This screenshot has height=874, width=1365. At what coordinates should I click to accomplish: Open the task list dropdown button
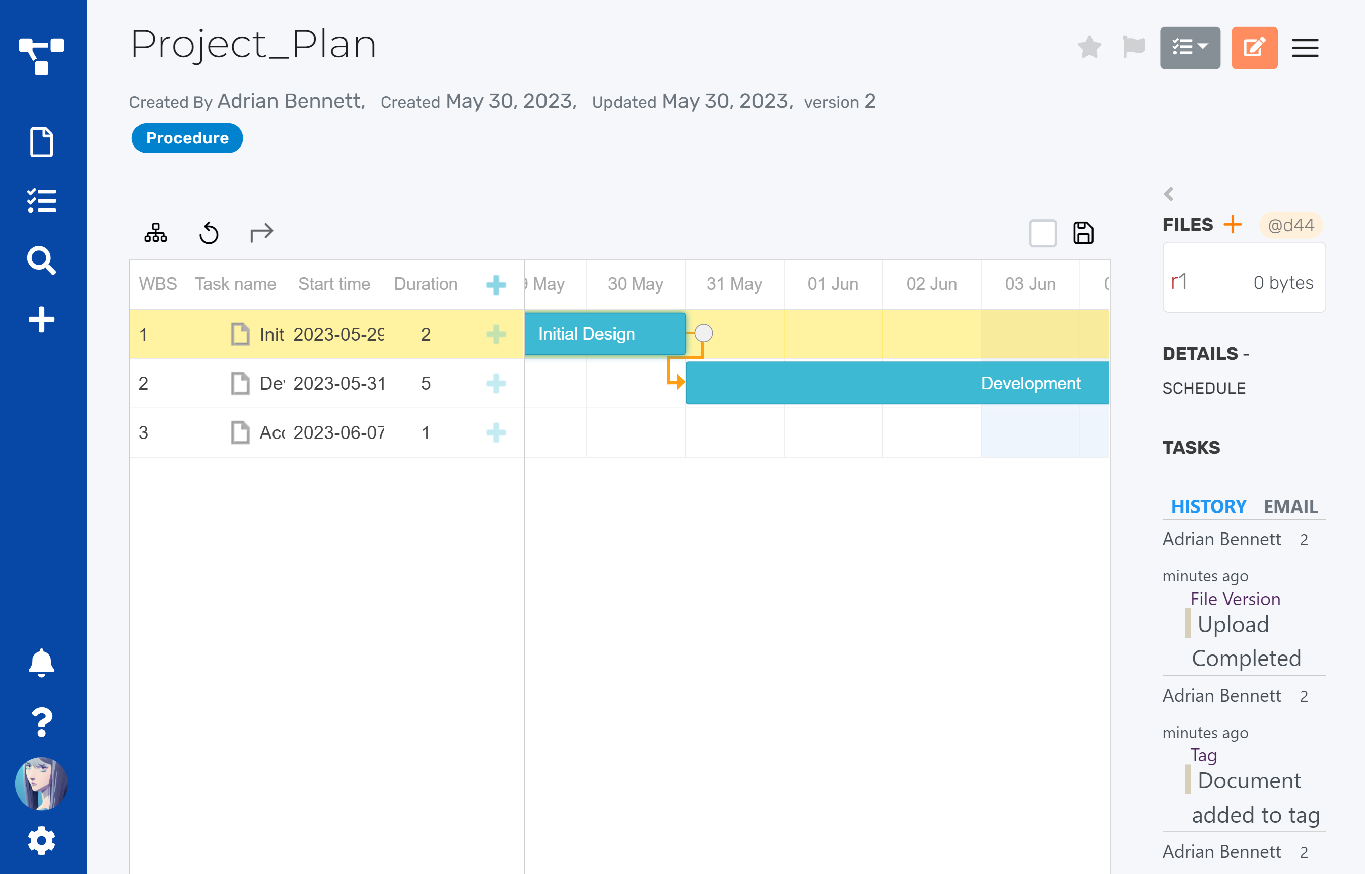[1190, 48]
